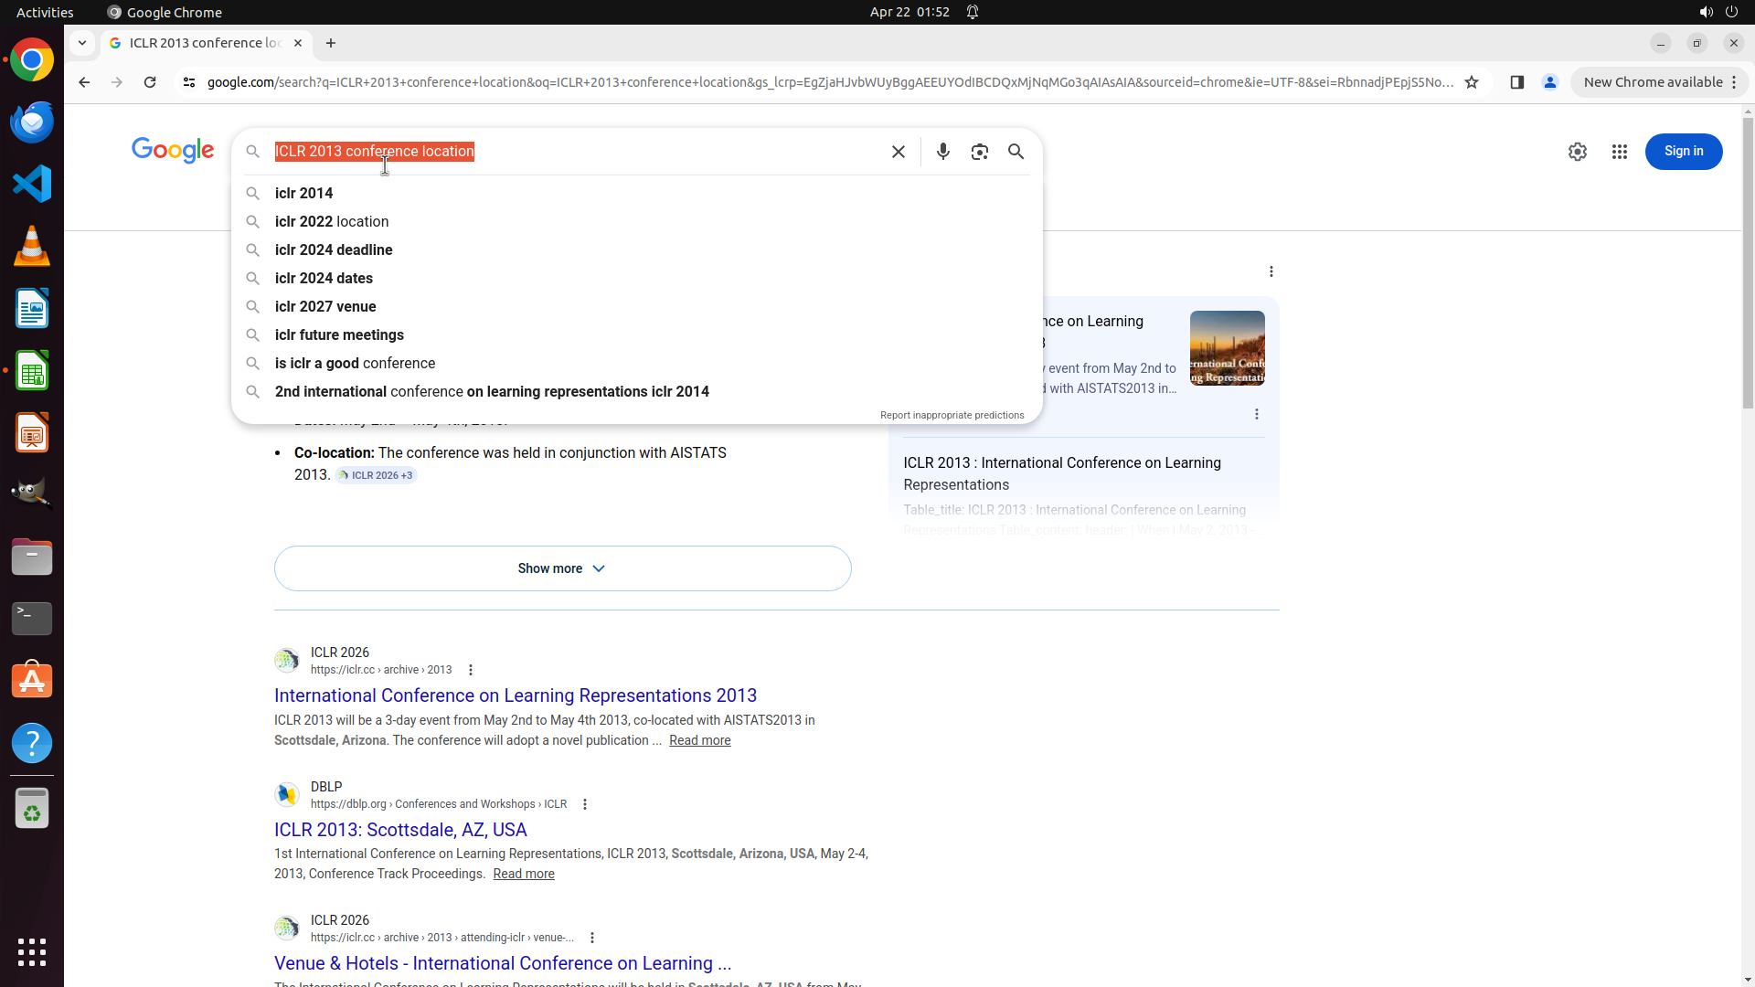The width and height of the screenshot is (1755, 987).
Task: Select 'iclr 2024 deadline' suggestion
Action: tap(334, 249)
